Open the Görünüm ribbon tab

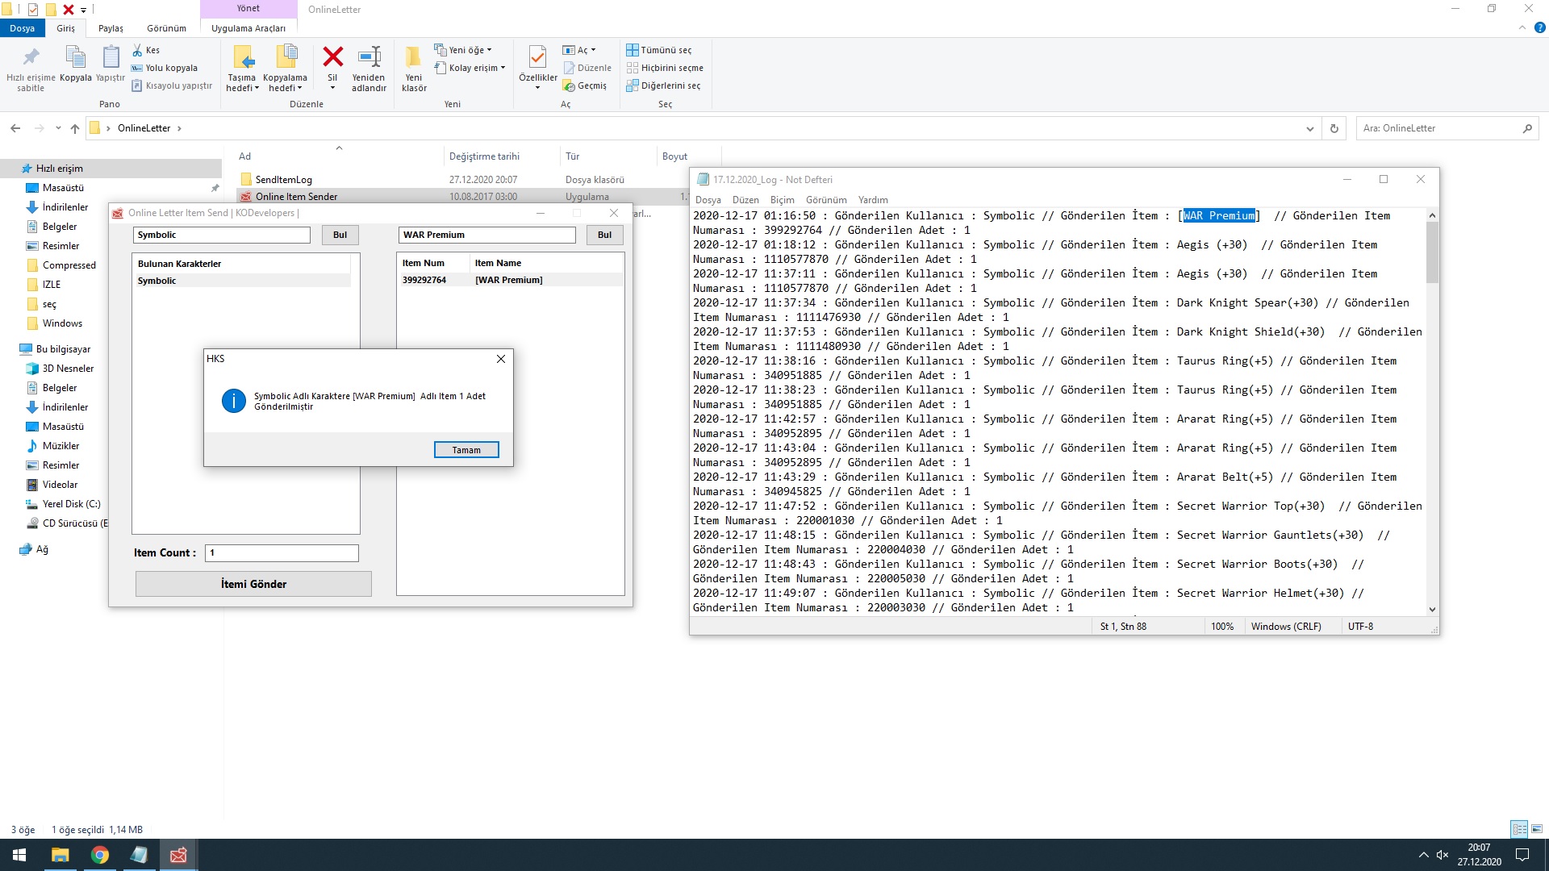(166, 28)
